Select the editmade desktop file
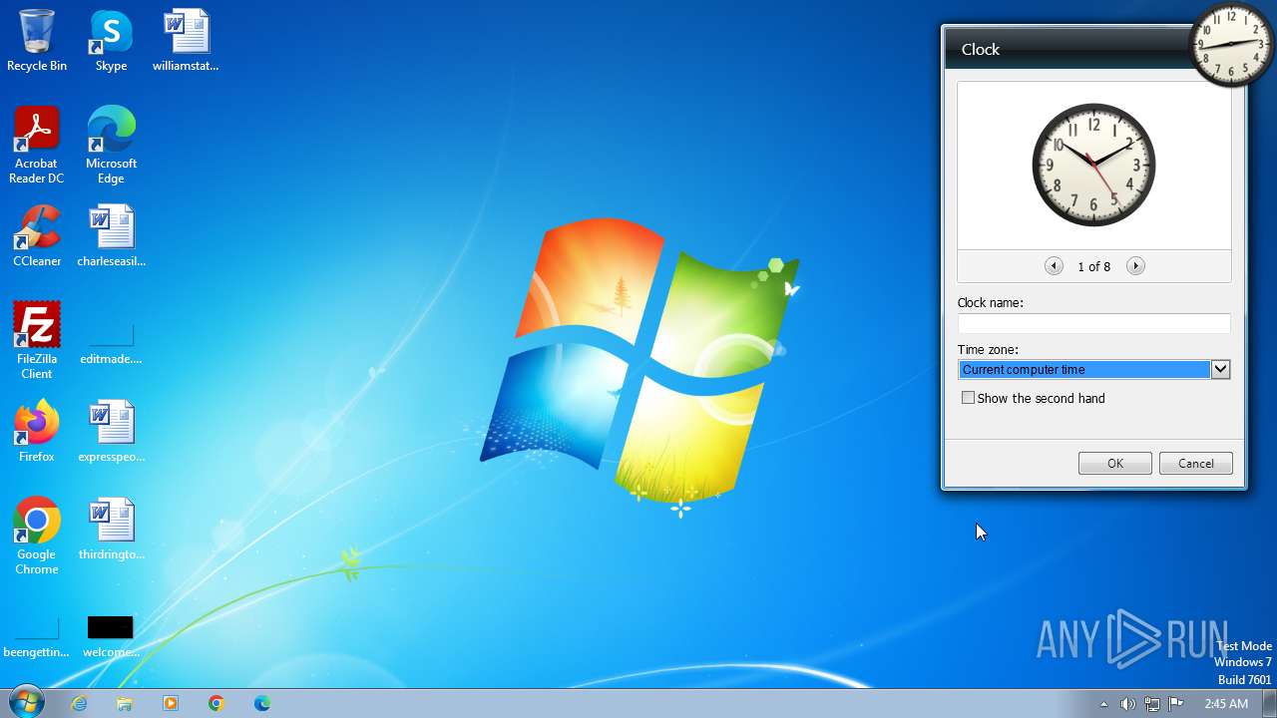Image resolution: width=1277 pixels, height=718 pixels. coord(111,341)
